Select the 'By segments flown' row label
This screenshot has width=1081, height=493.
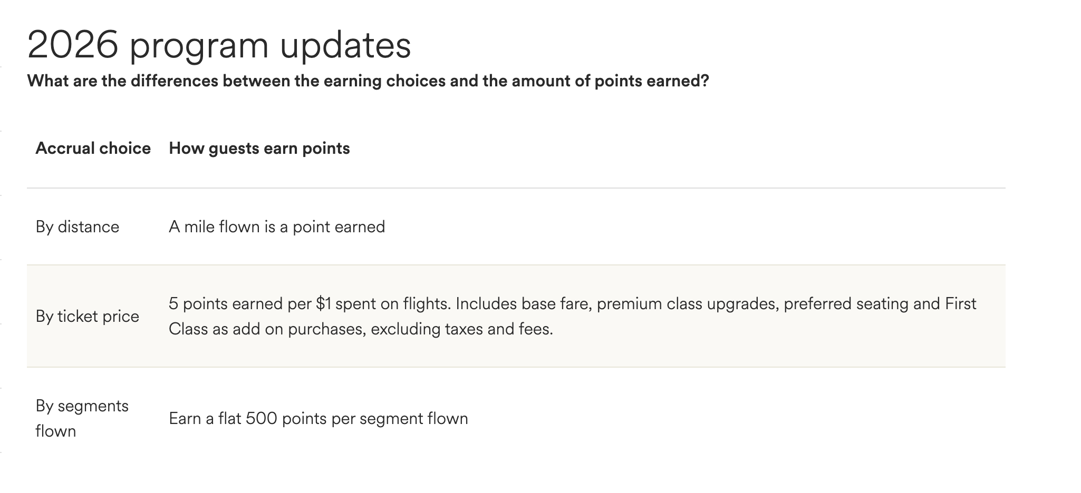tap(82, 419)
